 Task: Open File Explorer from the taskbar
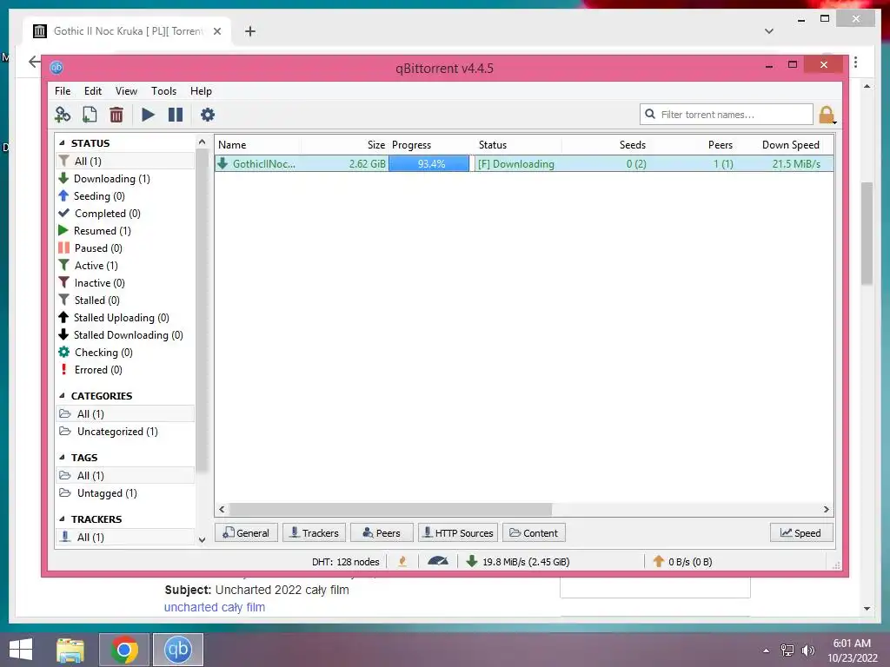tap(70, 650)
